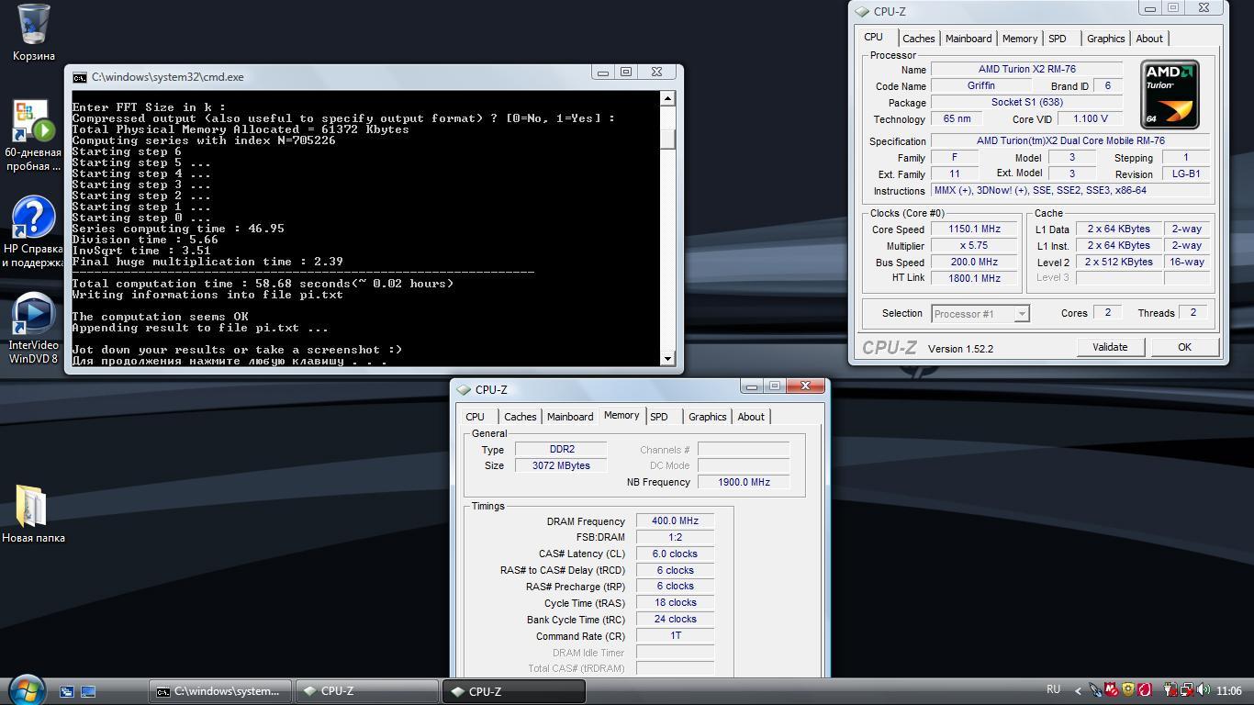This screenshot has width=1254, height=705.
Task: Click the OK button in CPU-Z
Action: point(1184,347)
